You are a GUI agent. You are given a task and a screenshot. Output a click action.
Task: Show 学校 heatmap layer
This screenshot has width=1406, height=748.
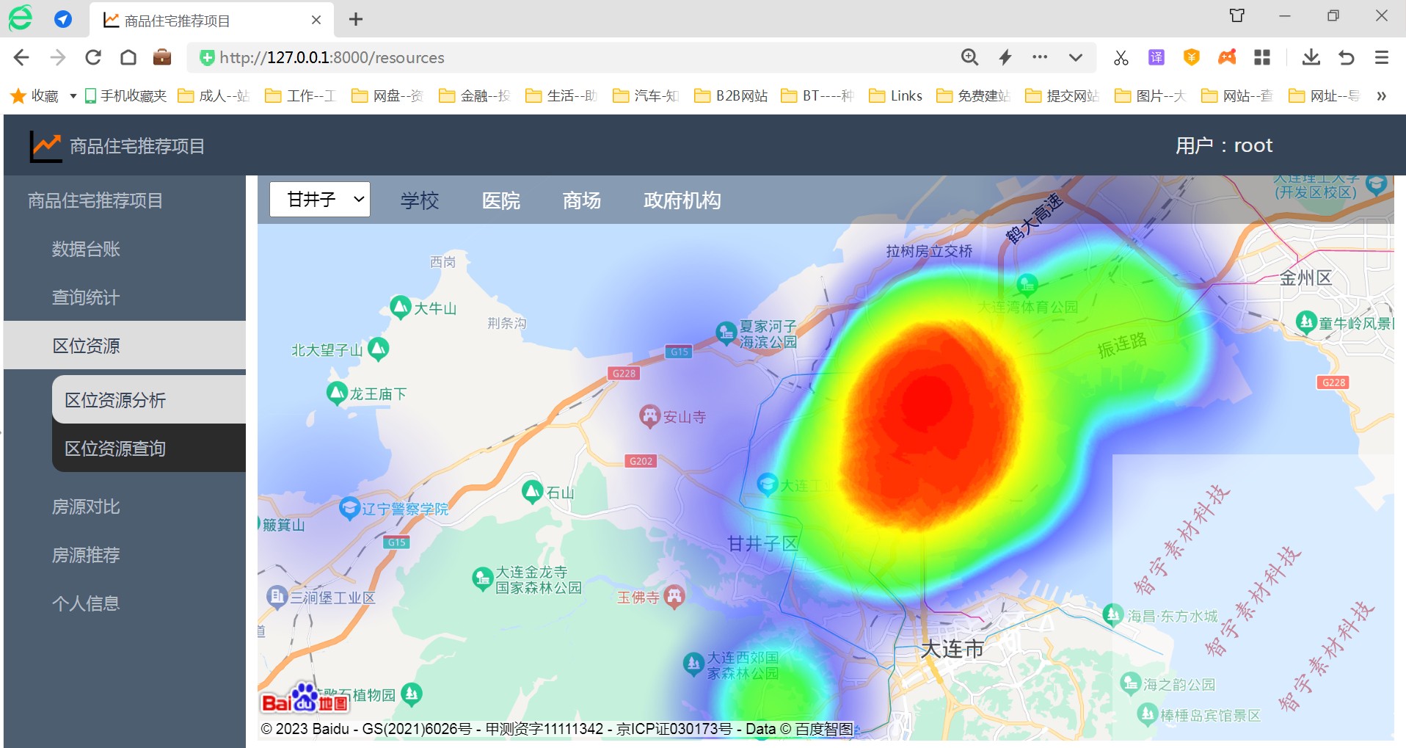(x=420, y=200)
